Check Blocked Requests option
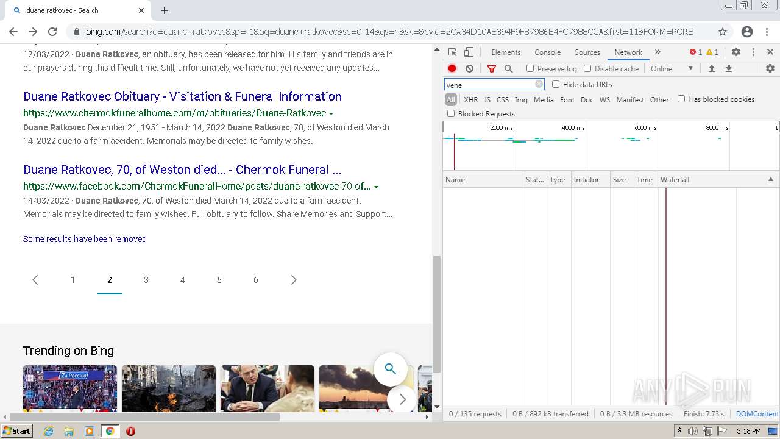The width and height of the screenshot is (780, 439). click(451, 114)
